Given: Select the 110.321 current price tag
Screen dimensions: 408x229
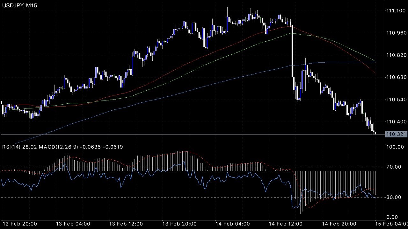Looking at the screenshot, I should tap(396, 134).
